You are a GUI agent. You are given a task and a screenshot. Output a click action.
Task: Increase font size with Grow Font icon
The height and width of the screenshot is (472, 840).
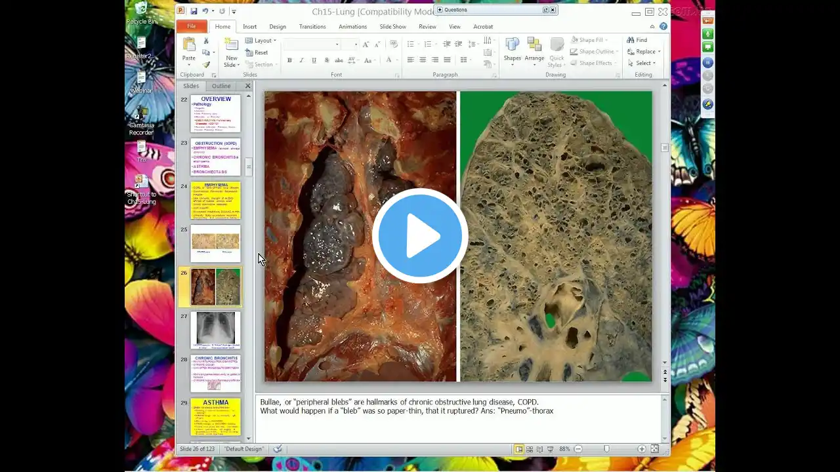click(x=366, y=44)
